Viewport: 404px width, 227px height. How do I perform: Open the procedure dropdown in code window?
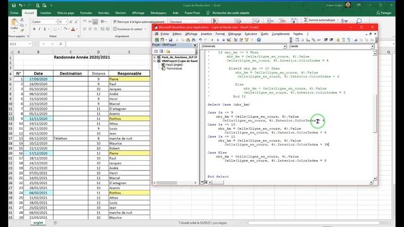[372, 46]
